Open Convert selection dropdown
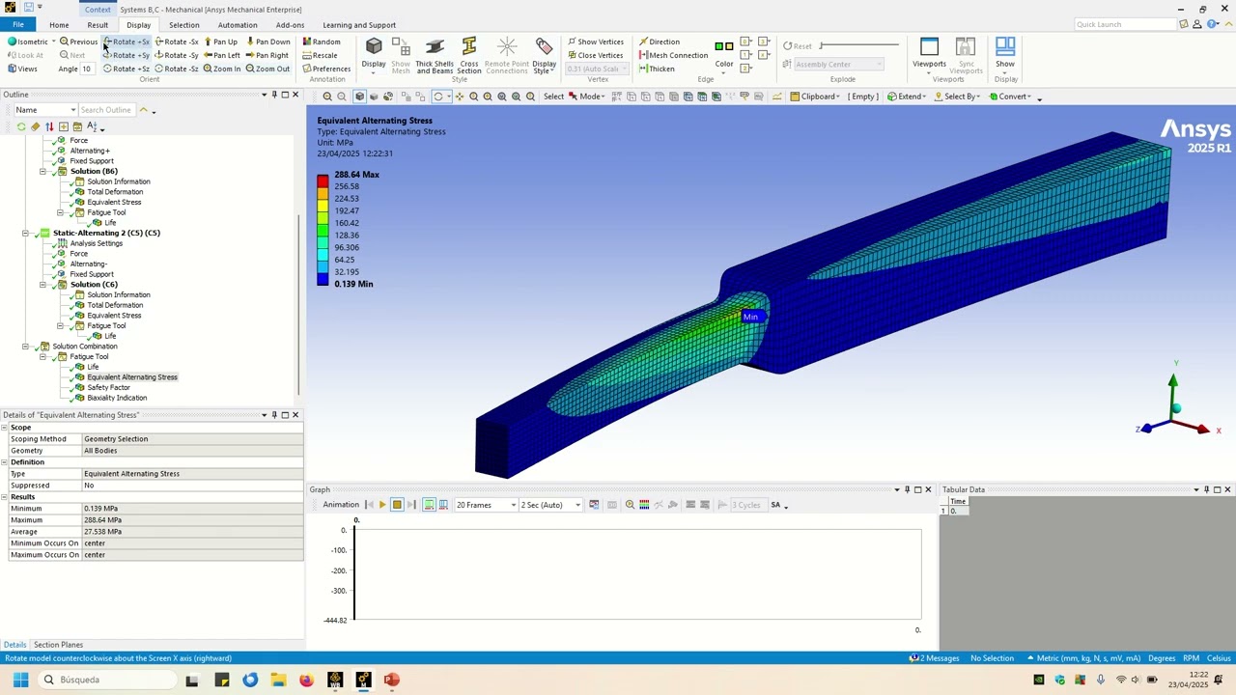 1010,97
